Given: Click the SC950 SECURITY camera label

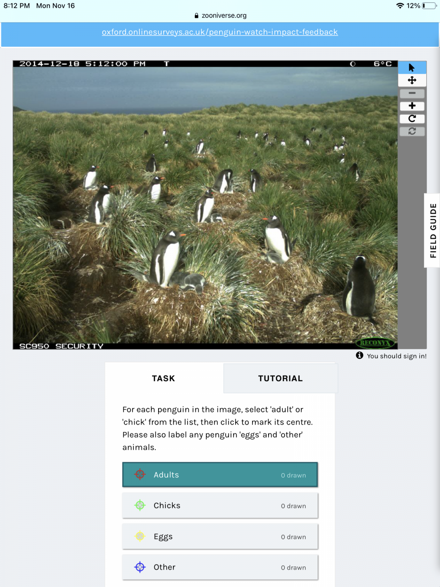Looking at the screenshot, I should [61, 346].
